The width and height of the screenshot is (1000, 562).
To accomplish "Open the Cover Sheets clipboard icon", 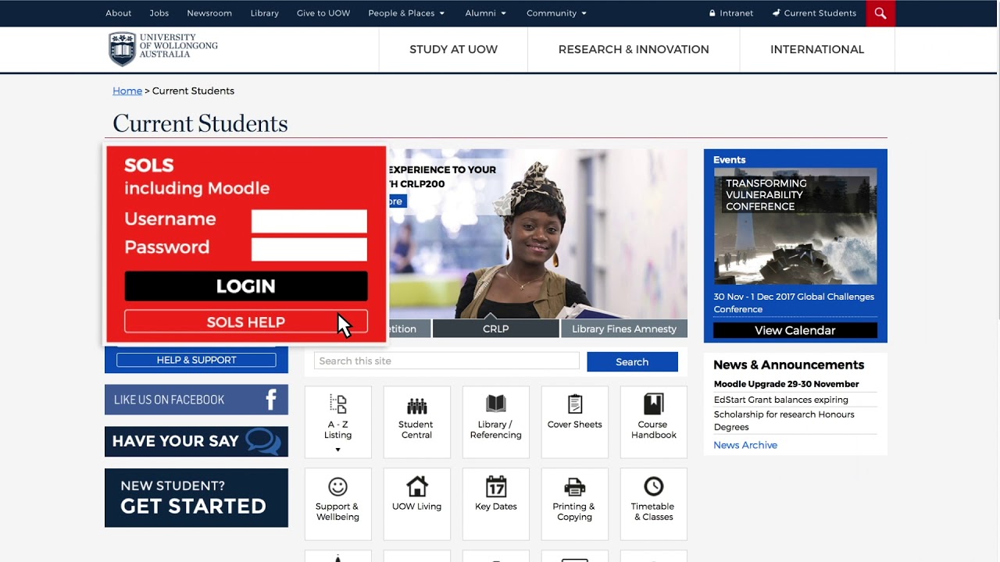I will coord(575,404).
